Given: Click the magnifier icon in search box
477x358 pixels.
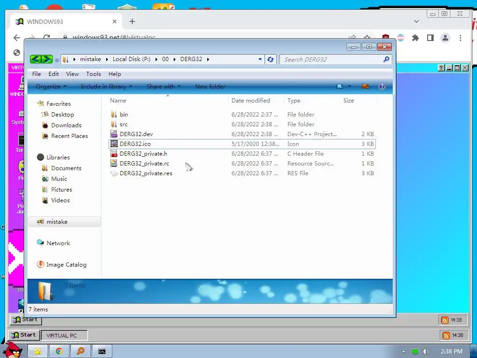Looking at the screenshot, I should click(386, 59).
